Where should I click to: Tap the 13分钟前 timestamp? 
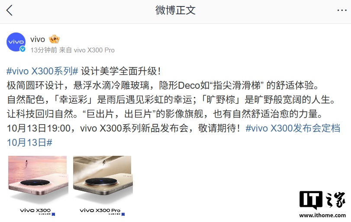(44, 50)
